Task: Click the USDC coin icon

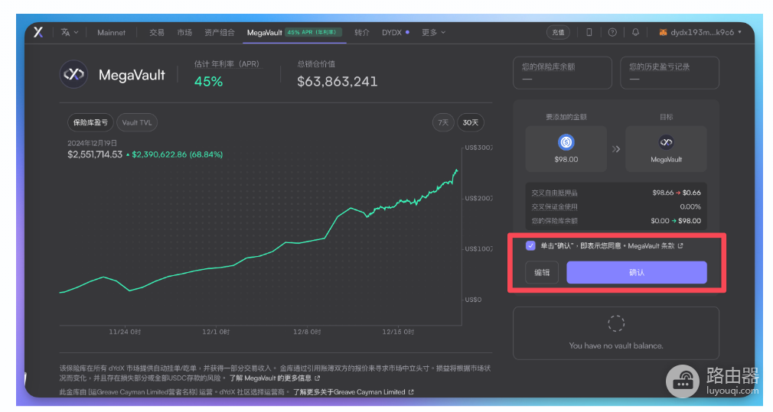Action: [566, 142]
